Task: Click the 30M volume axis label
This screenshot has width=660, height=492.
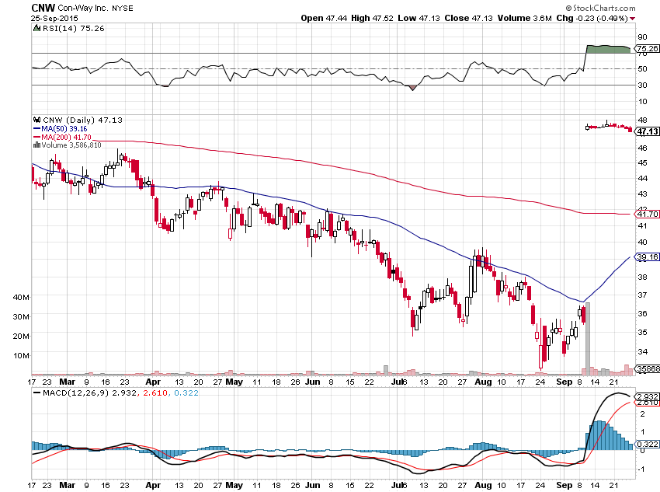Action: click(x=21, y=317)
